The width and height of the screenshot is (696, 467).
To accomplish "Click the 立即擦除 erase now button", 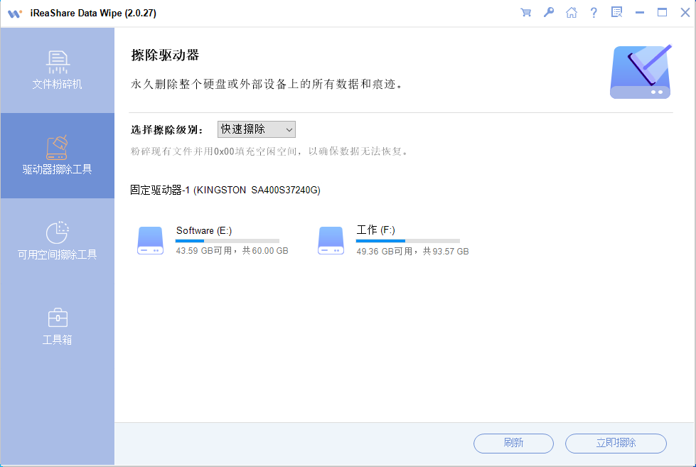I will [616, 443].
